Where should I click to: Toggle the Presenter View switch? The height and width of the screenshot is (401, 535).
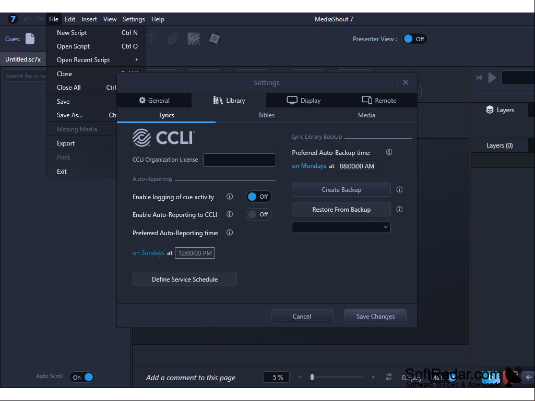point(414,39)
